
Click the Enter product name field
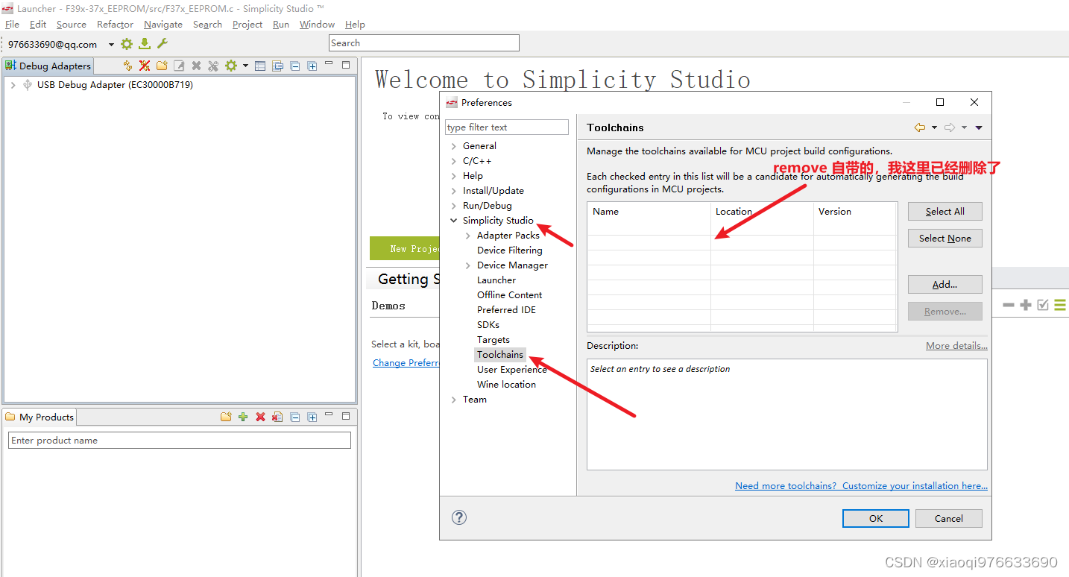[x=180, y=441]
